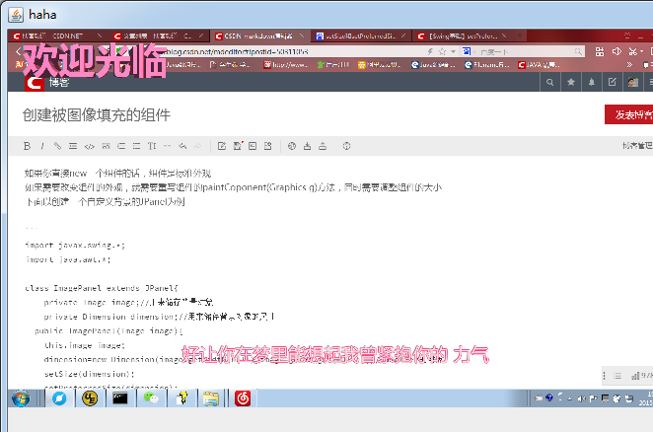
Task: Insert an ordered list
Action: click(121, 146)
